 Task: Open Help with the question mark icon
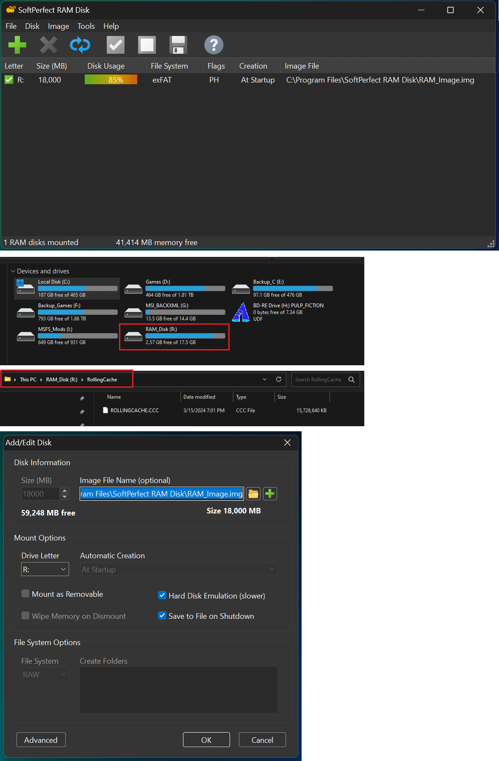(x=214, y=45)
